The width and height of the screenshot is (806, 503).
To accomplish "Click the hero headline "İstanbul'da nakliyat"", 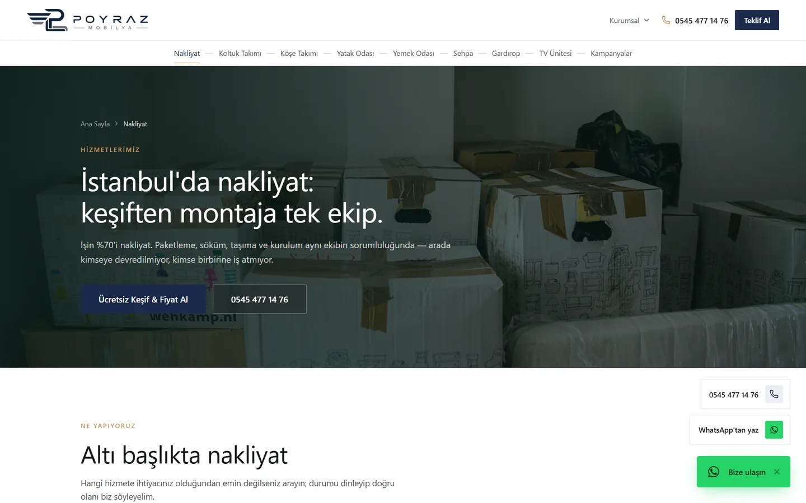I will click(x=198, y=182).
